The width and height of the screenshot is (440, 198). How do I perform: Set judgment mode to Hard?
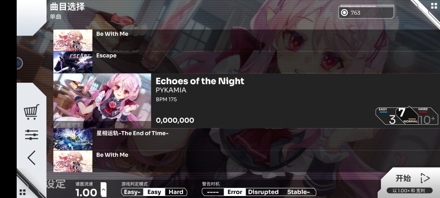[x=176, y=192]
